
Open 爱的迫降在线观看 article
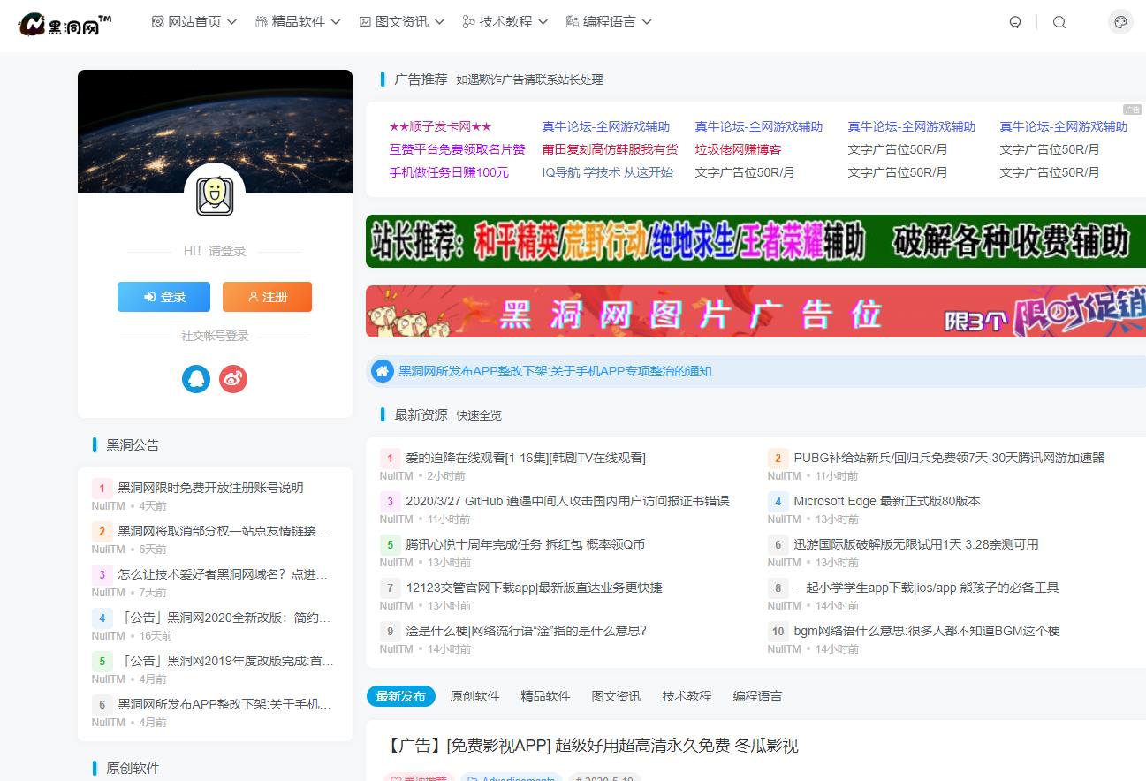[x=526, y=458]
